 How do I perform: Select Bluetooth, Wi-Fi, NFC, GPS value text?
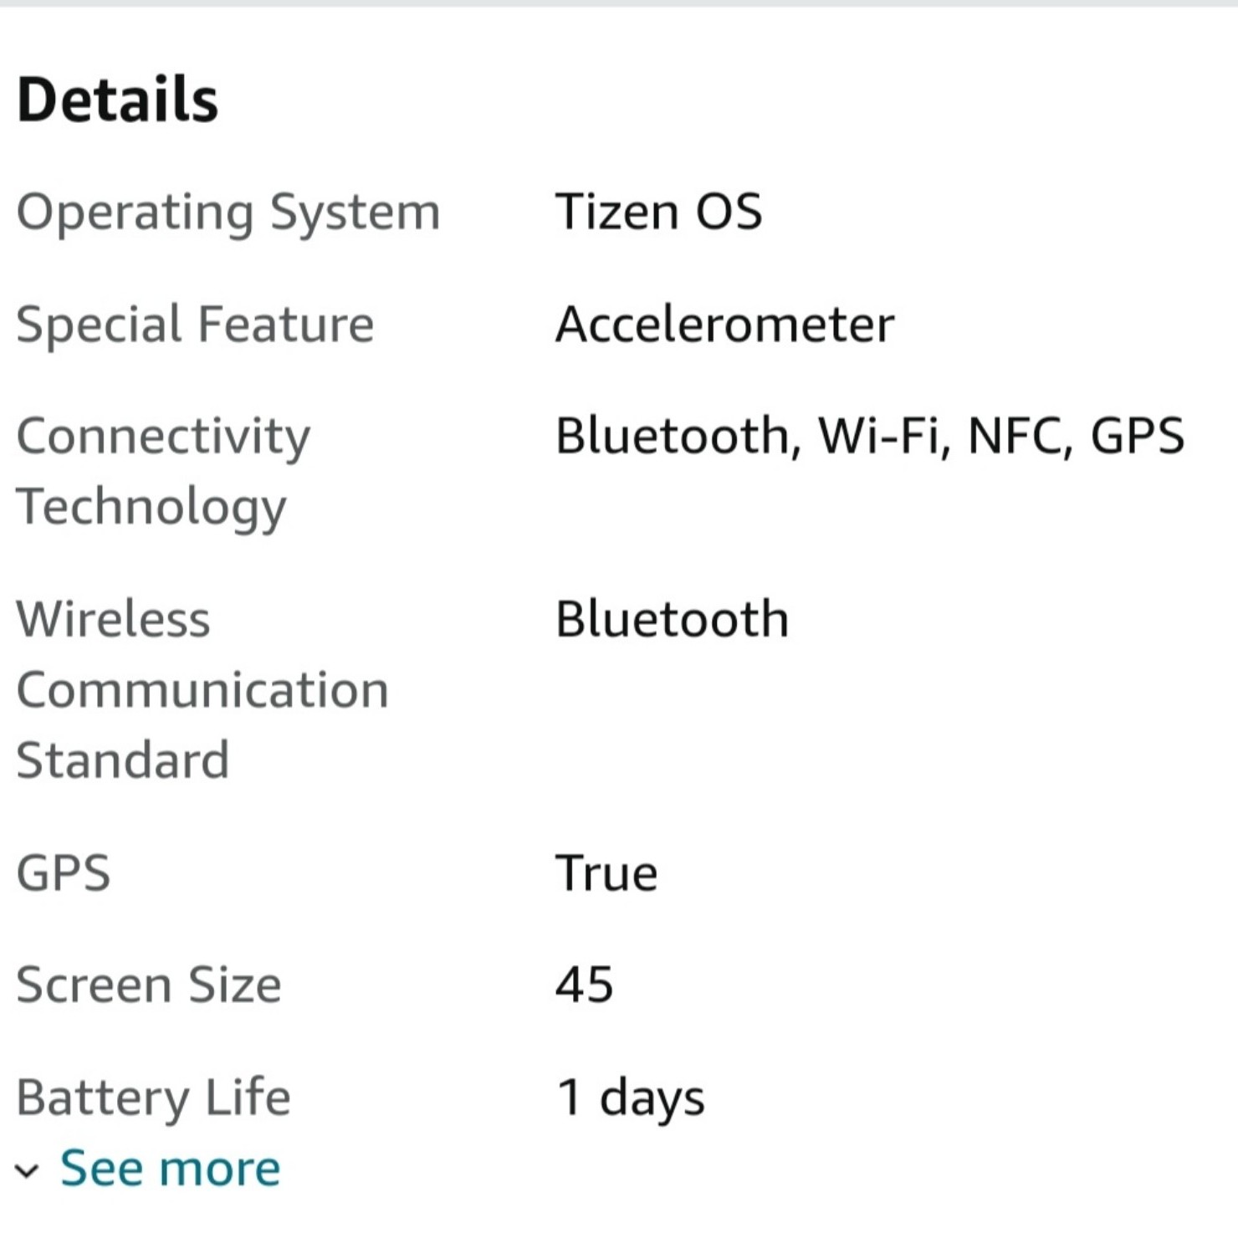(870, 437)
